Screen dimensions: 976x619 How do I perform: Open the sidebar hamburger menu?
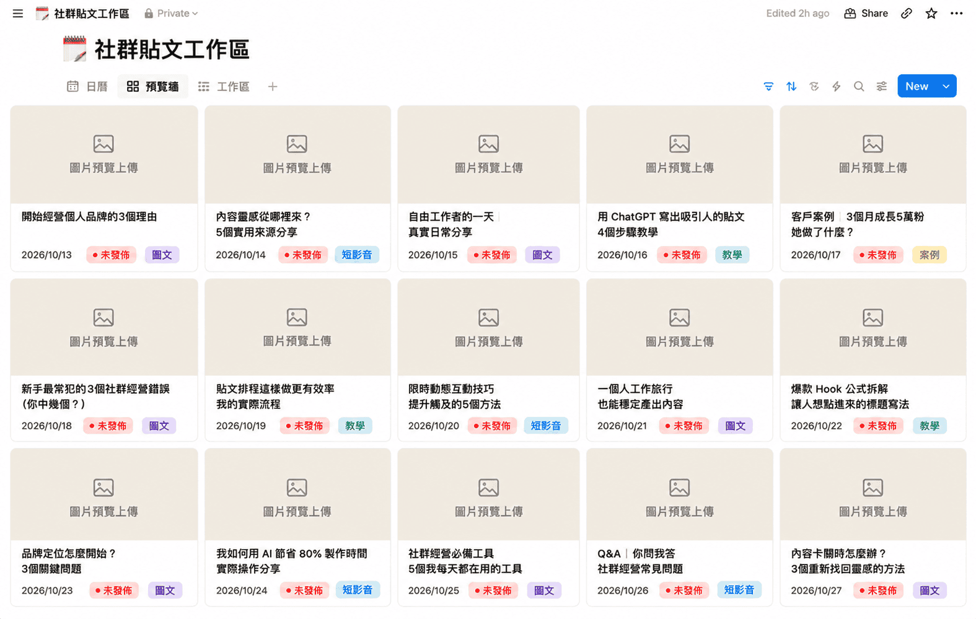tap(18, 13)
